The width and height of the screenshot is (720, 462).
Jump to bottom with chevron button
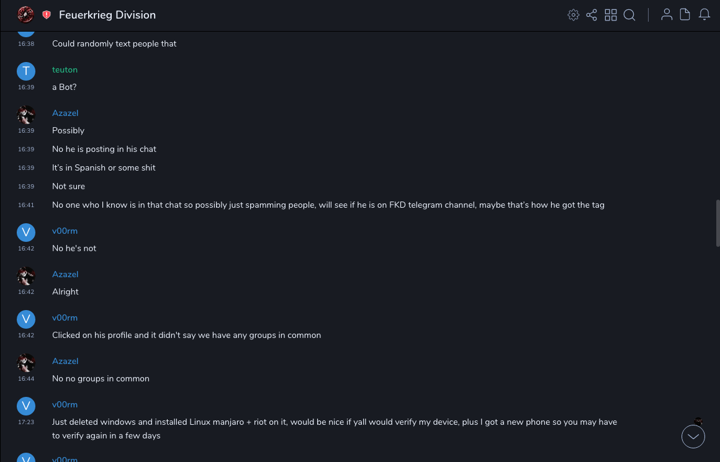coord(693,437)
